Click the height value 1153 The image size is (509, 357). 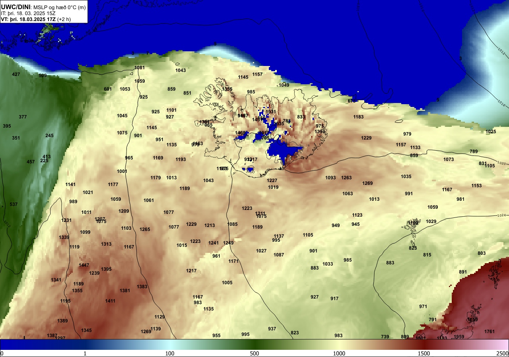tap(476, 186)
